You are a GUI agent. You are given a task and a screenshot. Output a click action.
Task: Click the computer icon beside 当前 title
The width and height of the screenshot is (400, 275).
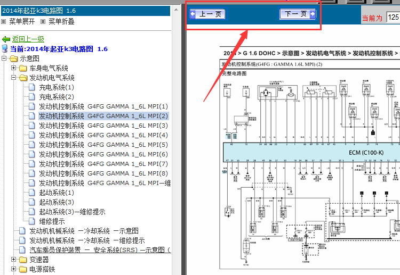[5, 48]
